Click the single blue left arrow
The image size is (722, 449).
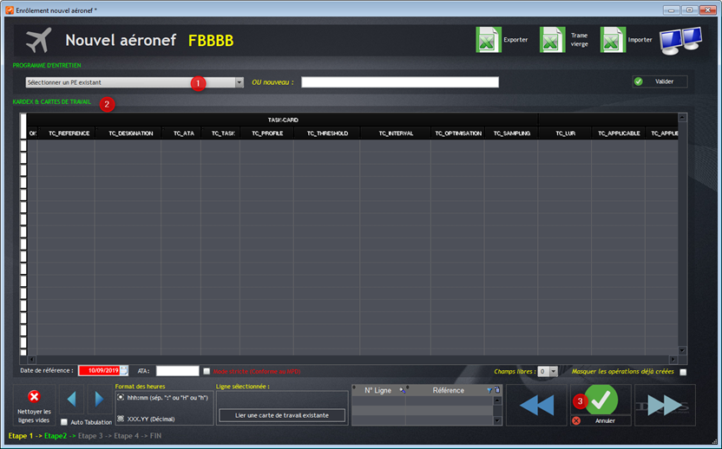click(71, 400)
